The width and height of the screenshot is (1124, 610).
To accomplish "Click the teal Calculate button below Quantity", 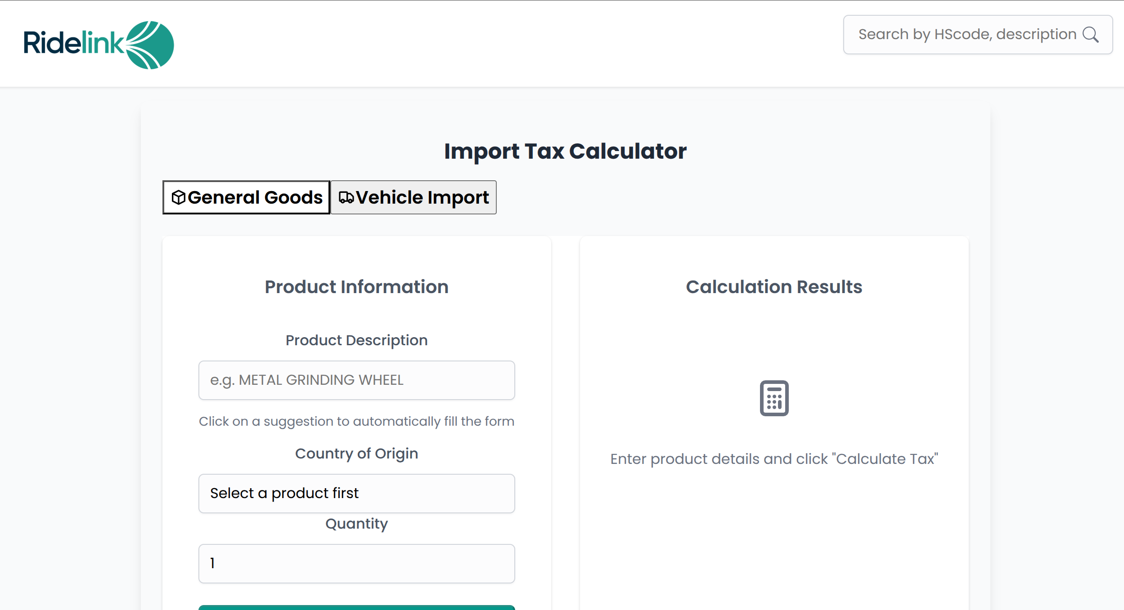I will pyautogui.click(x=356, y=608).
